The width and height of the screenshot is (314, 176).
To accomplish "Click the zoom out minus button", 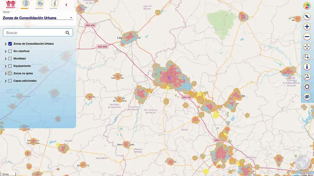I will tap(307, 37).
